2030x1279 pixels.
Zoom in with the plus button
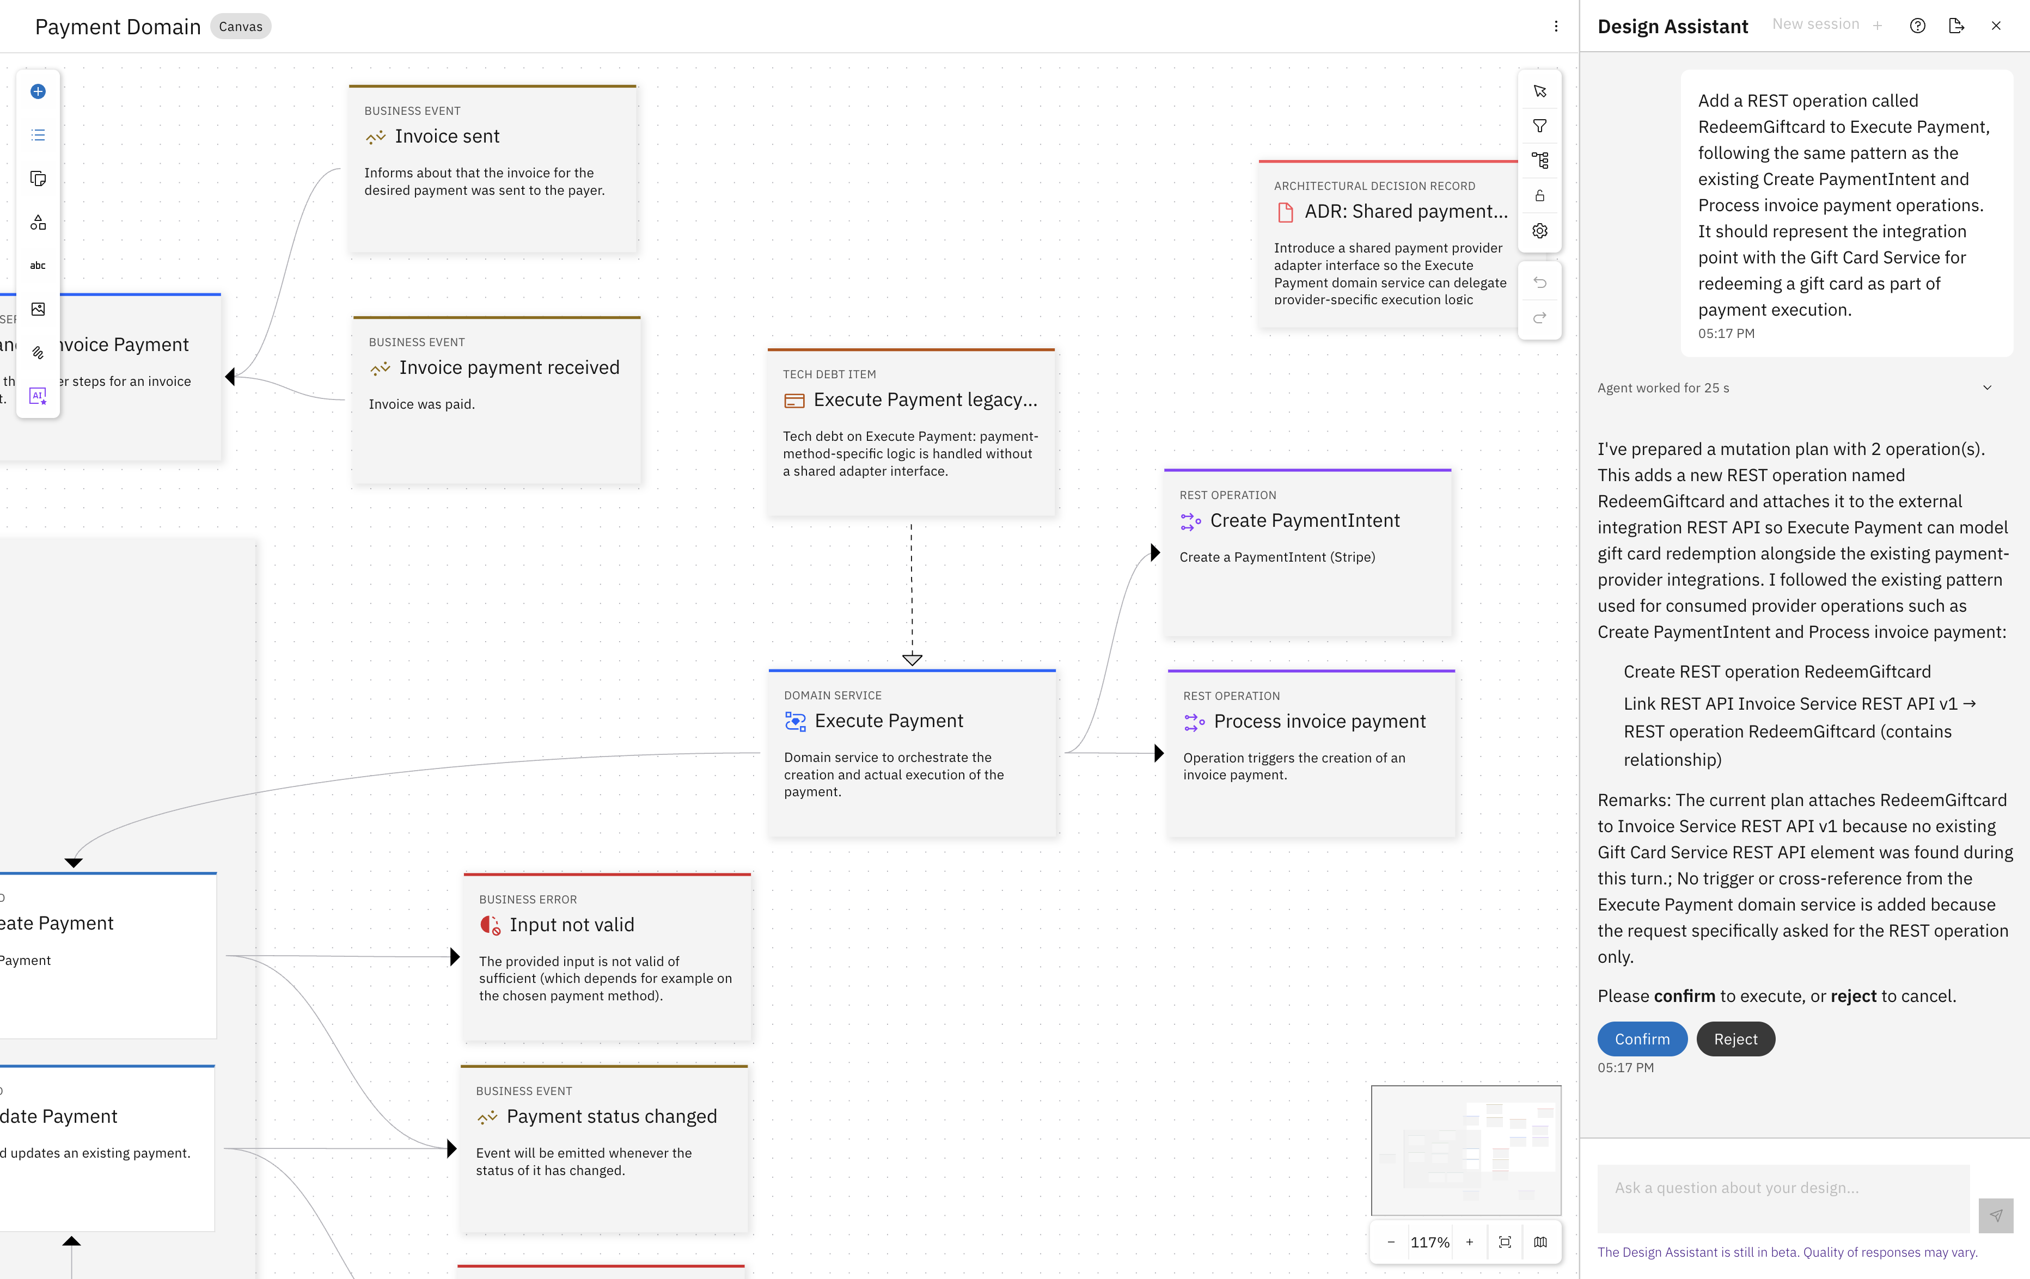coord(1469,1242)
